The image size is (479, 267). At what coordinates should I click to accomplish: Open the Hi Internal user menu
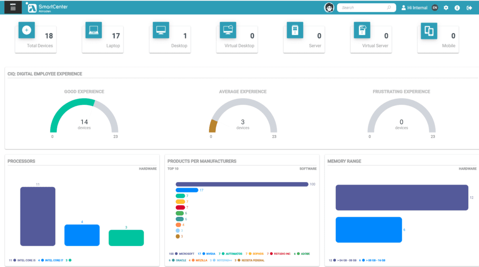point(414,7)
